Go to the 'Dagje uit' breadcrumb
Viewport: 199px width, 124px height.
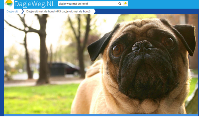click(x=12, y=11)
